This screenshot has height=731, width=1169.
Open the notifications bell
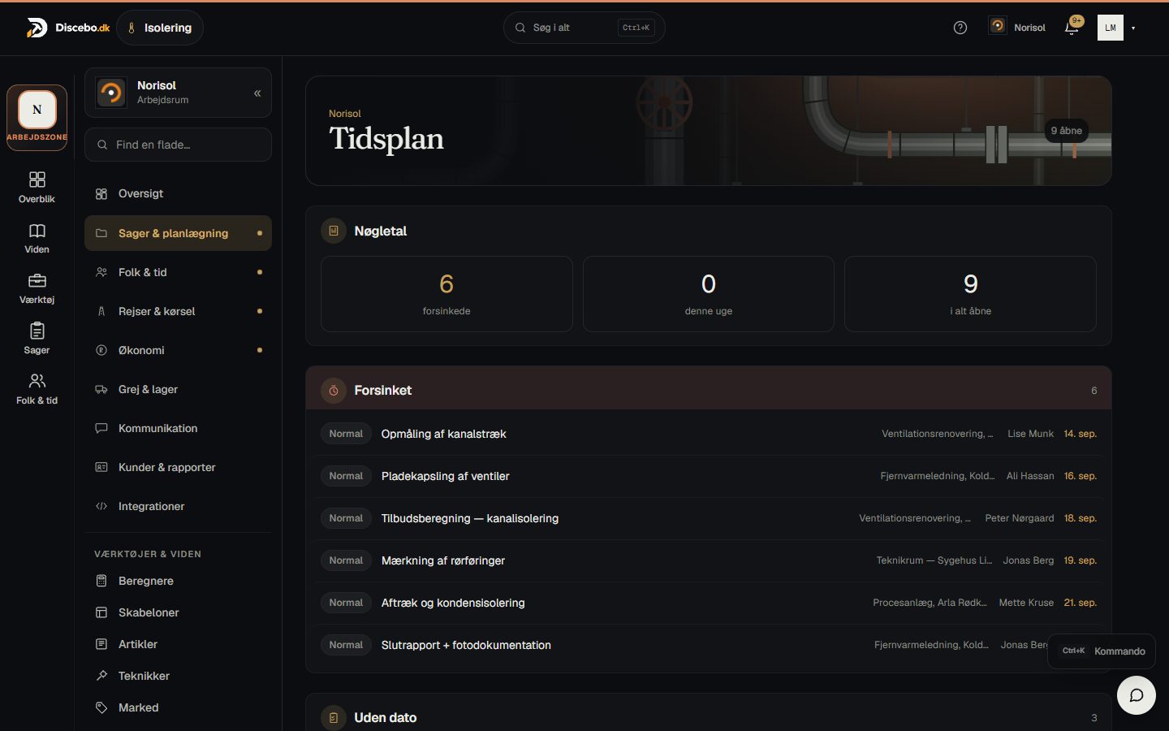coord(1072,28)
